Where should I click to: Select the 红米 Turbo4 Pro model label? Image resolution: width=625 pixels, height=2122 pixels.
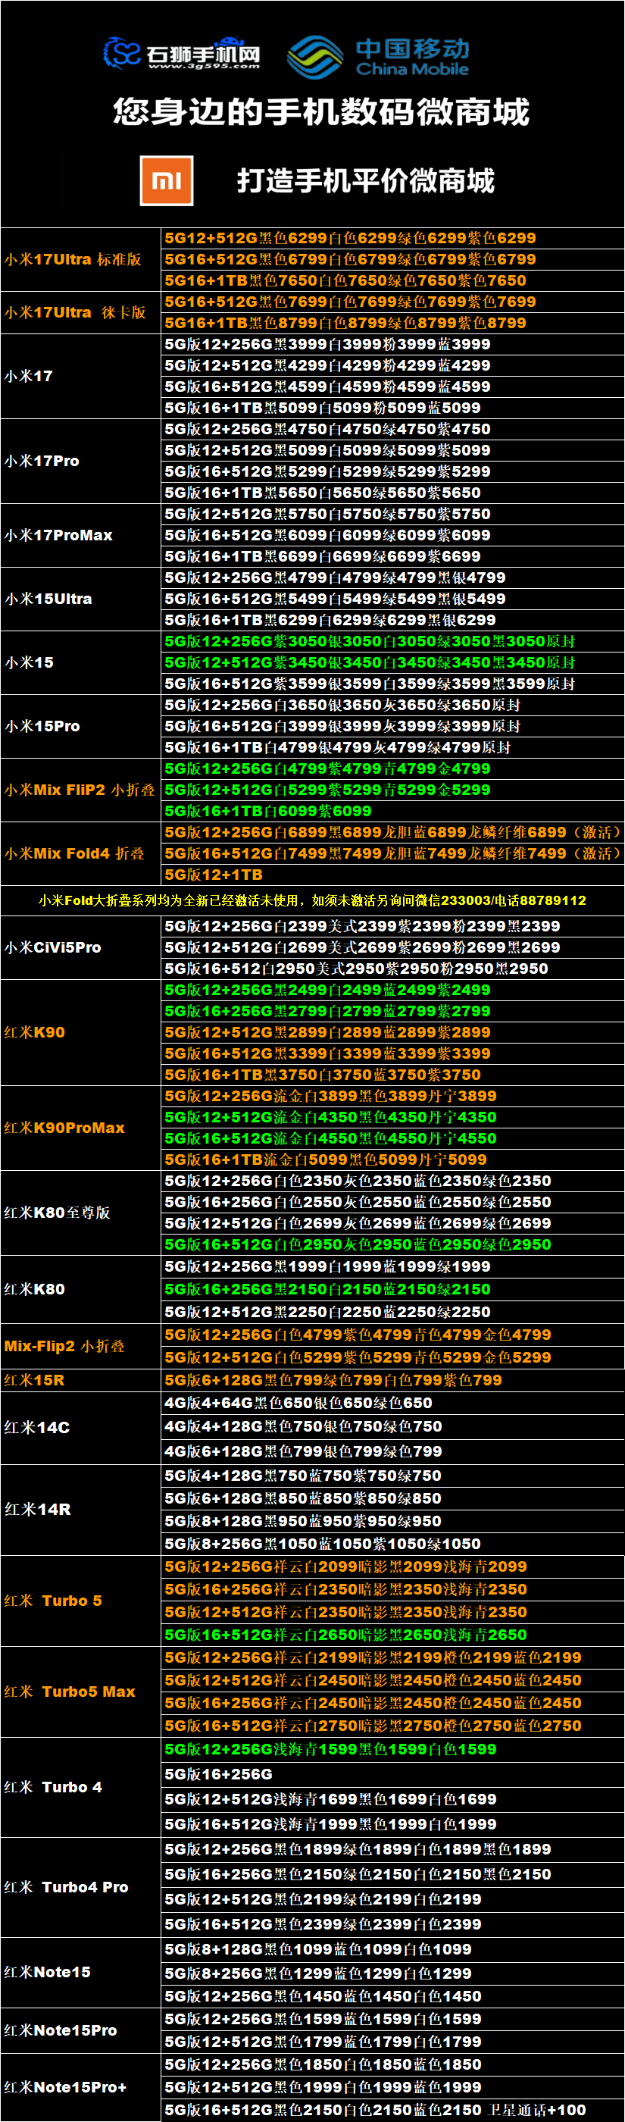66,1886
